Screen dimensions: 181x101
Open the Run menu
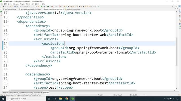(x=33, y=4)
